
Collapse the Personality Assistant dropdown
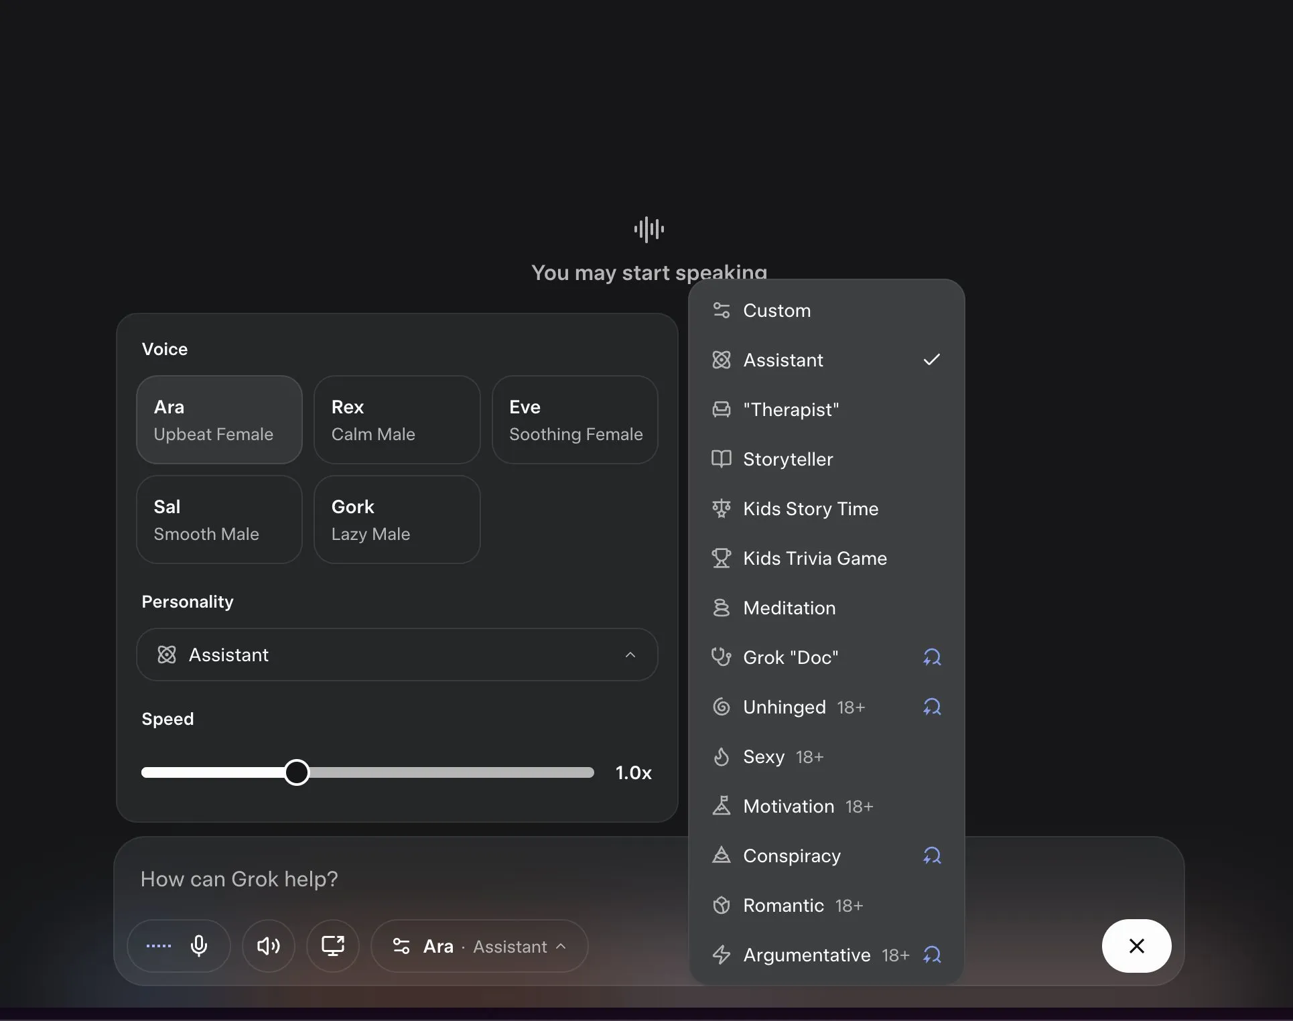(x=397, y=655)
